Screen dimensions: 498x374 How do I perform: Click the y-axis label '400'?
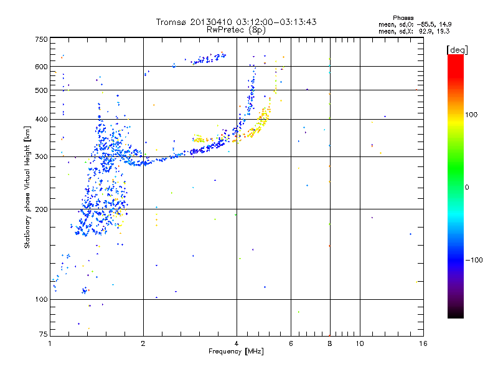(41, 119)
